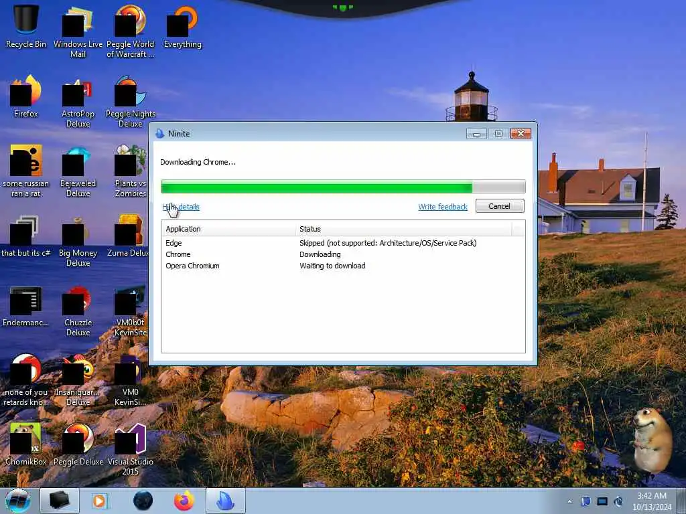Click the 'Waiting to download' status
The image size is (686, 514).
(x=332, y=266)
